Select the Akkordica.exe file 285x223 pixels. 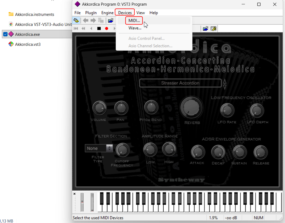pyautogui.click(x=27, y=34)
